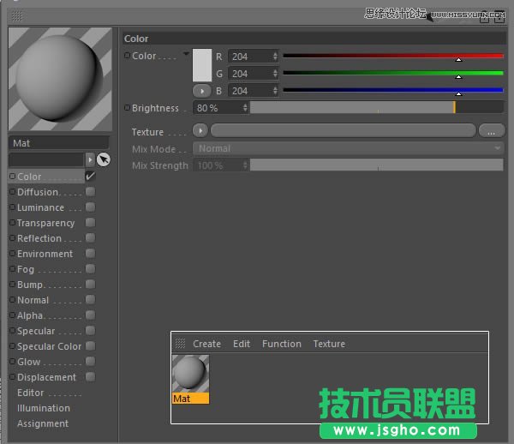
Task: Click the R value stepper arrows
Action: click(x=275, y=57)
